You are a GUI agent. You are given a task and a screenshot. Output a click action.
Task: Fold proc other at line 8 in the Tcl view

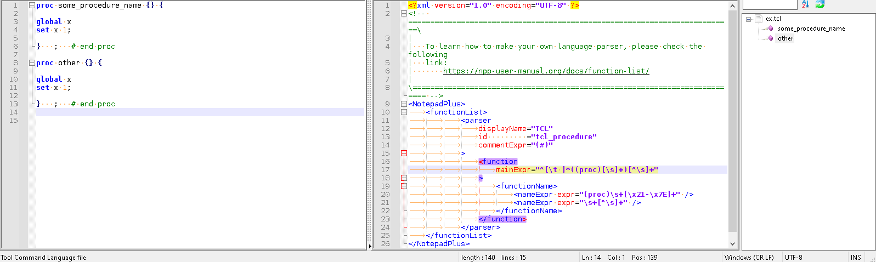point(32,63)
